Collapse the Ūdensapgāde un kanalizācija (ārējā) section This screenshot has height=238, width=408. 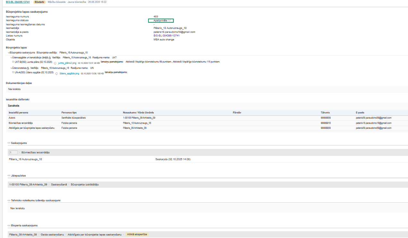pyautogui.click(x=12, y=58)
